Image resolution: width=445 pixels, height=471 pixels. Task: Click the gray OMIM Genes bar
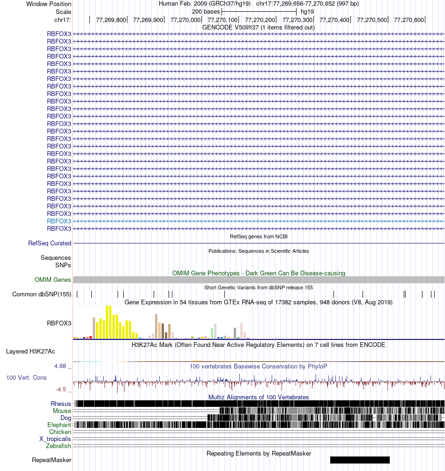[x=259, y=280]
